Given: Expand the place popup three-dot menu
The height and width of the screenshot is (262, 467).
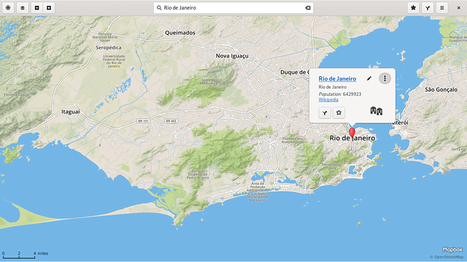Looking at the screenshot, I should pyautogui.click(x=385, y=78).
